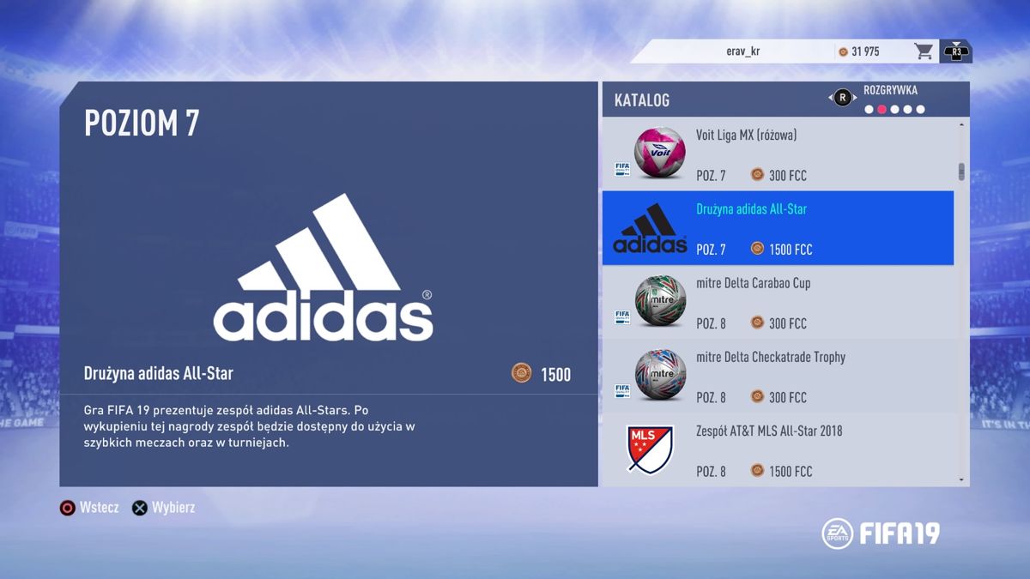Click the R3 kit icon
1030x579 pixels.
(954, 51)
